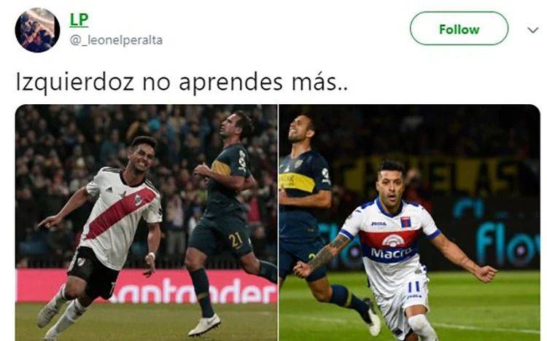This screenshot has height=341, width=547.
Task: Click the Macro sponsor logo on jersey
Action: coord(391,252)
